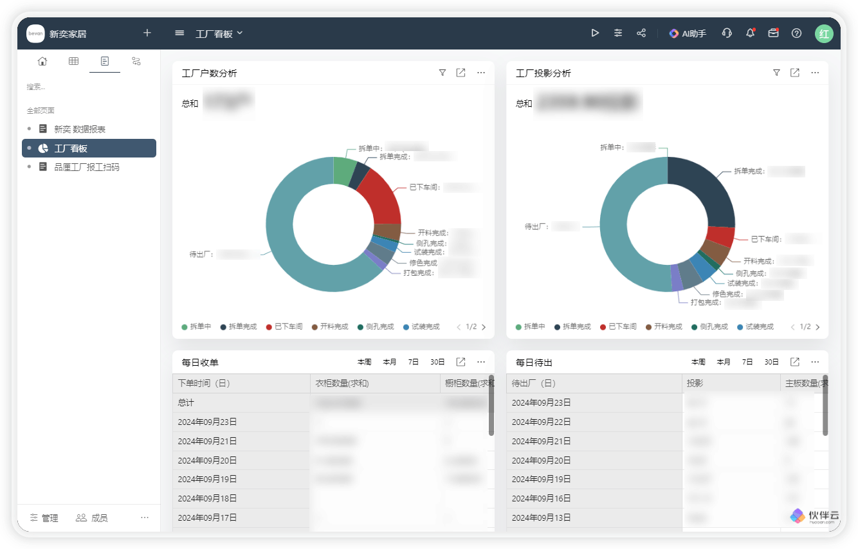The width and height of the screenshot is (858, 549).
Task: Open 每日待出 table in fullscreen
Action: pyautogui.click(x=795, y=362)
